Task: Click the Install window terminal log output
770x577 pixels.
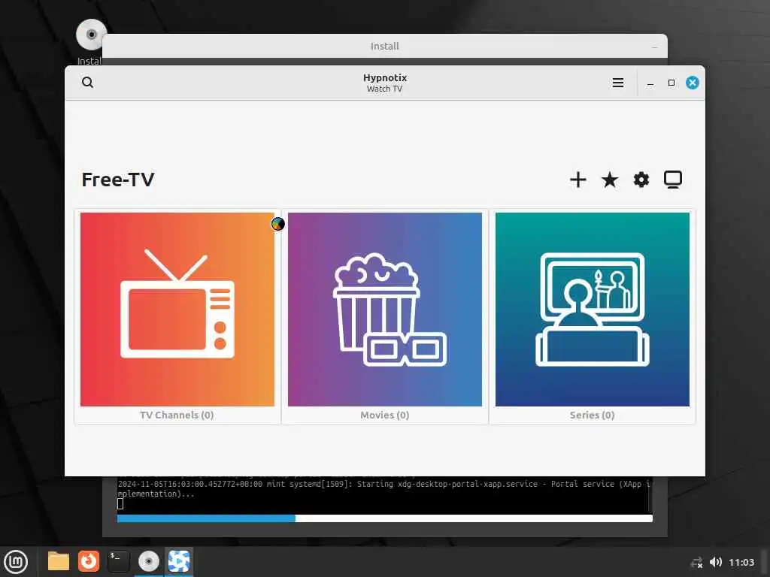Action: click(383, 494)
